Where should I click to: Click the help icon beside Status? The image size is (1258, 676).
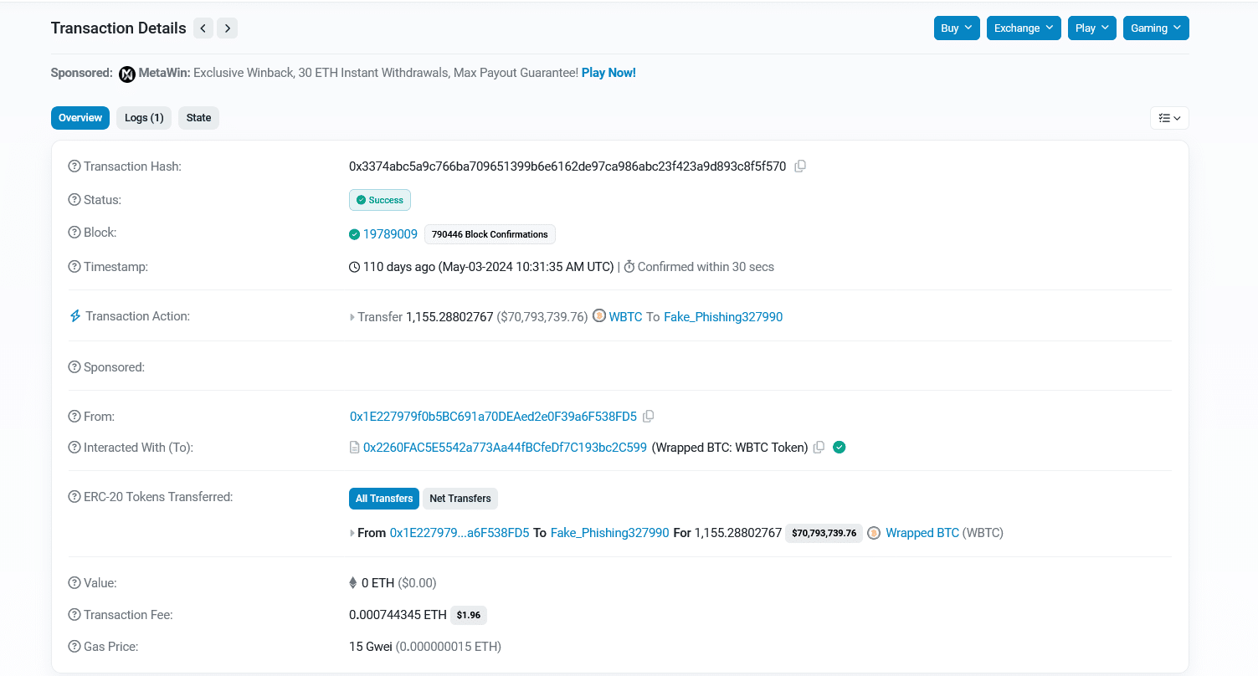tap(74, 200)
